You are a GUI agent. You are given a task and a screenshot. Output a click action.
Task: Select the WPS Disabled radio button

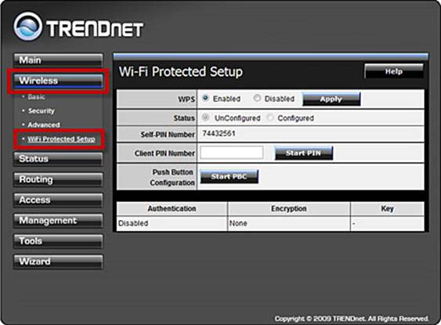(257, 98)
